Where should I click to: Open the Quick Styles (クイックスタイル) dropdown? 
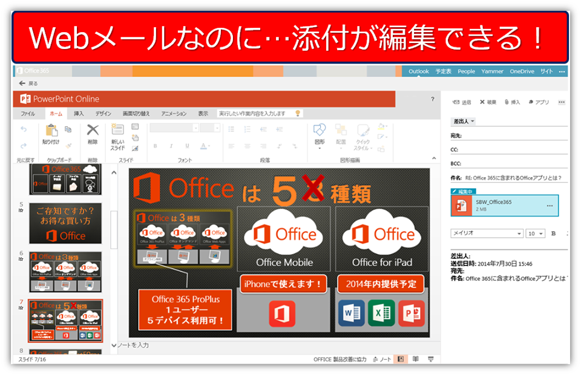tap(363, 137)
